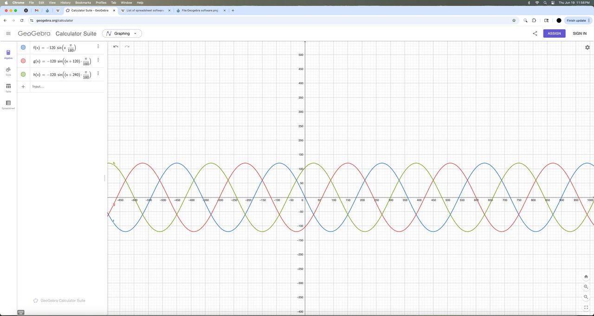
Task: Open the Graphing app switcher dropdown
Action: click(122, 33)
